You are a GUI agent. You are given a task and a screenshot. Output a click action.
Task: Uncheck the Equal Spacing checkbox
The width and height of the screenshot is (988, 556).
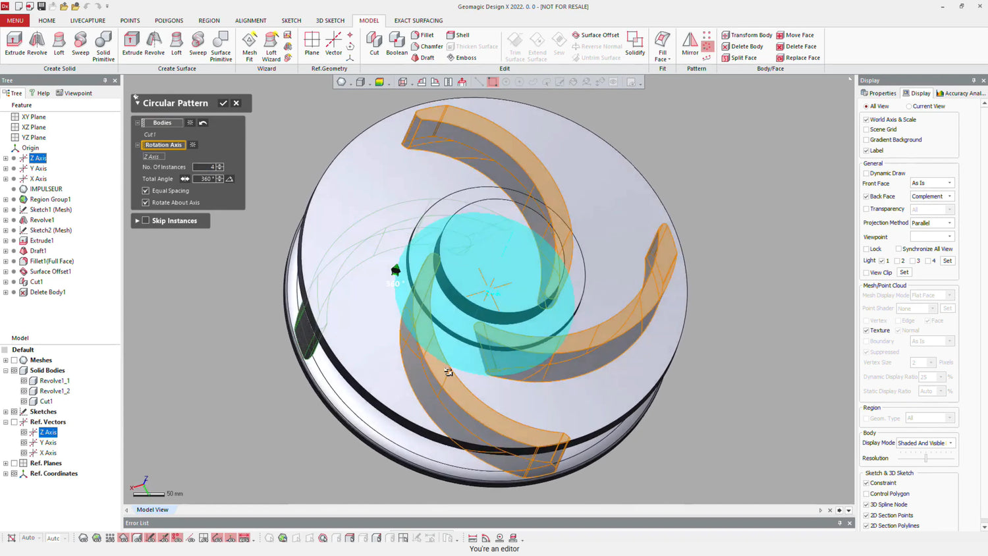click(146, 191)
